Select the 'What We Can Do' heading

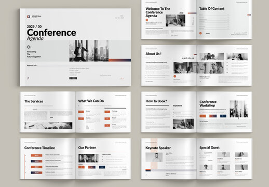pos(91,101)
